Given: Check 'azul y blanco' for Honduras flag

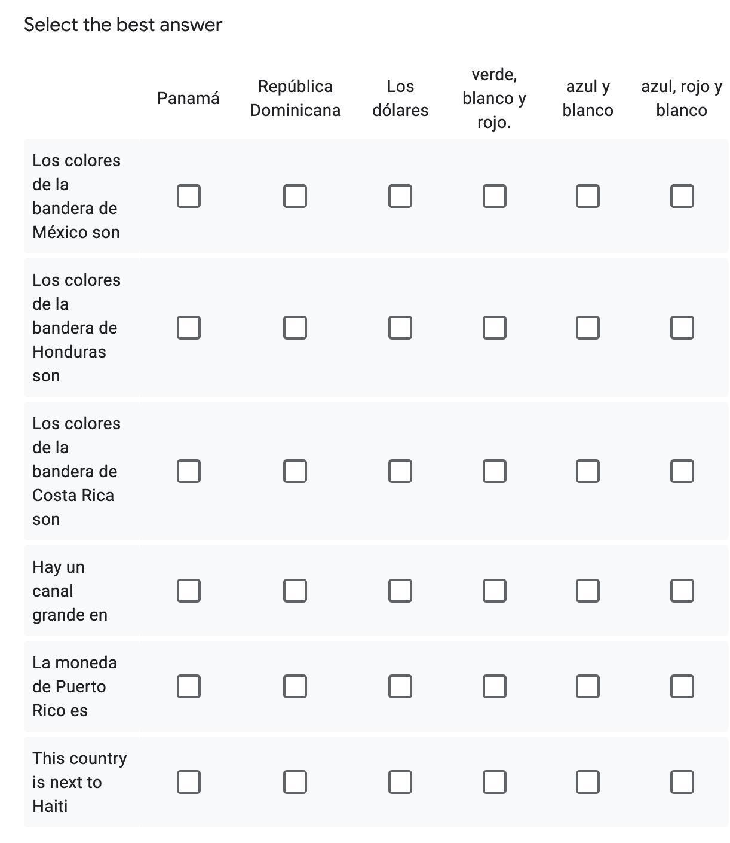Looking at the screenshot, I should (x=588, y=328).
